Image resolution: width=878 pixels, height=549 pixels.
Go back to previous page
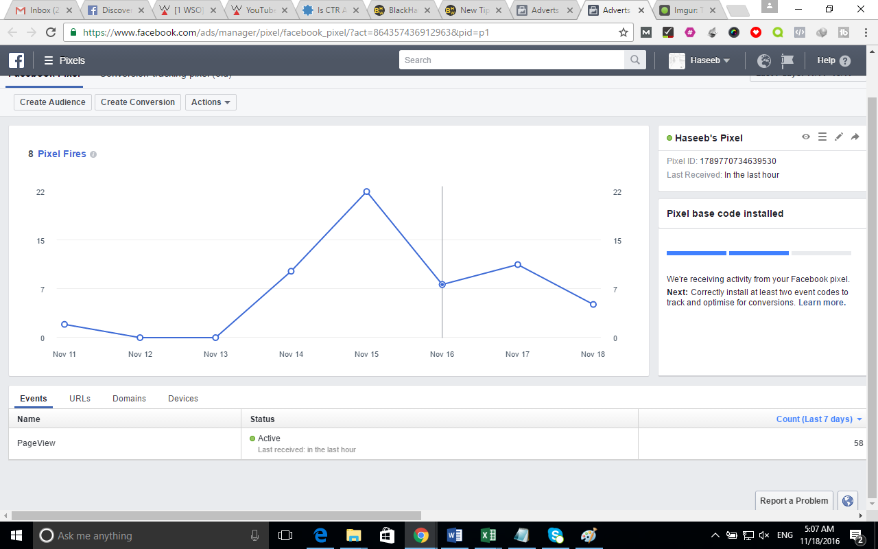(12, 32)
